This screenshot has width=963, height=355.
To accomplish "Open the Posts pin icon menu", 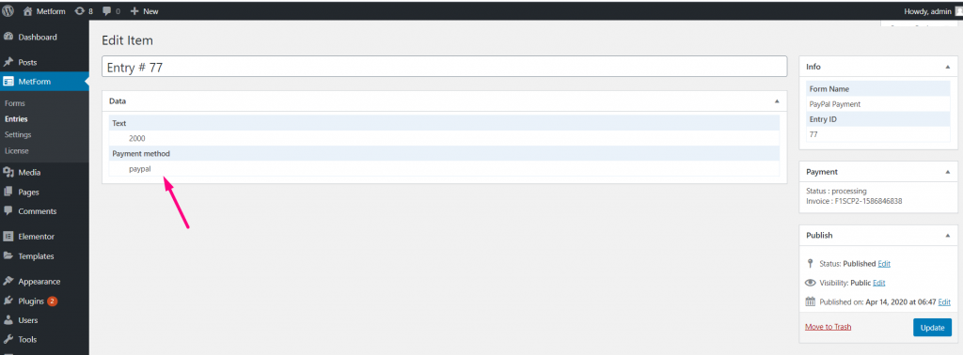I will 8,63.
